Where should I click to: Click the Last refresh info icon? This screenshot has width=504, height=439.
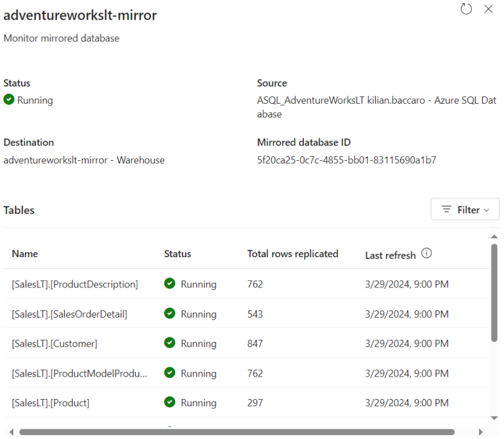[x=426, y=253]
